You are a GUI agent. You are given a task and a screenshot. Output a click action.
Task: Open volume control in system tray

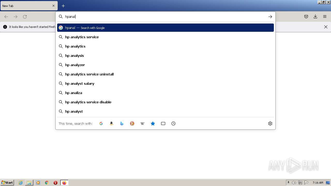click(294, 183)
